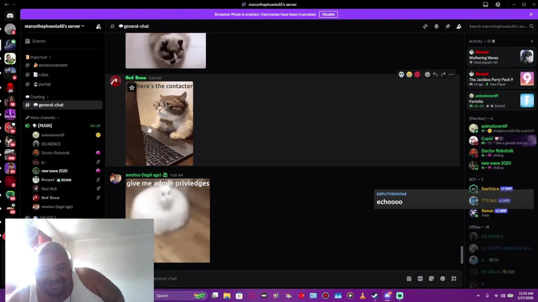Toggle the member list icon

459,26
